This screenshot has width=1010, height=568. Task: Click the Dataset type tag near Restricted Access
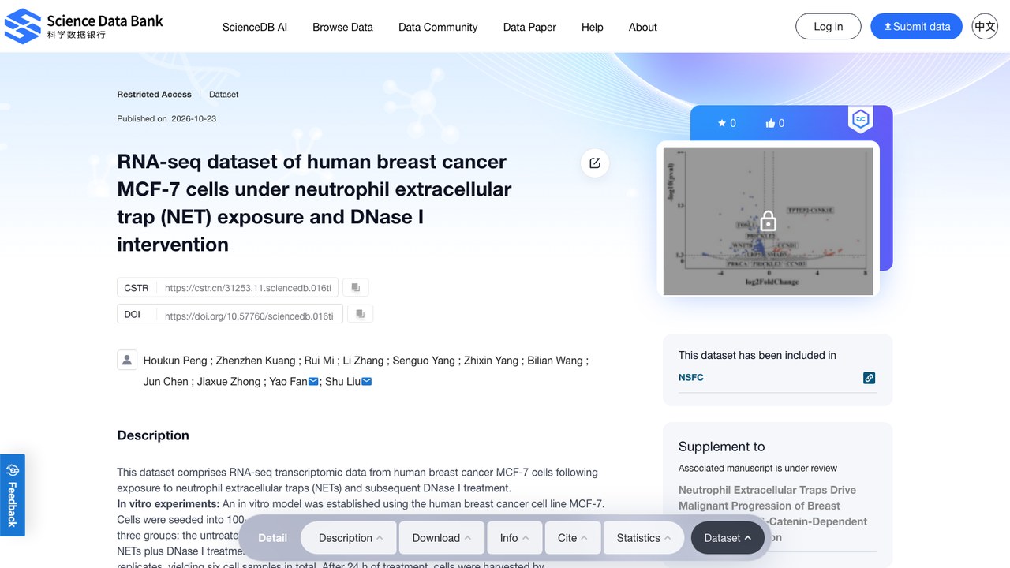[x=223, y=95]
